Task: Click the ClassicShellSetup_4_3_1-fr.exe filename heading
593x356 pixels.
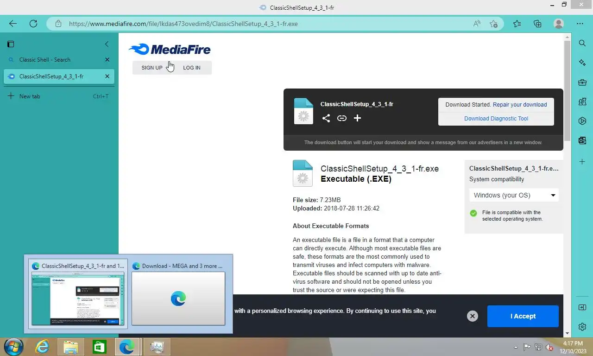Action: (379, 169)
